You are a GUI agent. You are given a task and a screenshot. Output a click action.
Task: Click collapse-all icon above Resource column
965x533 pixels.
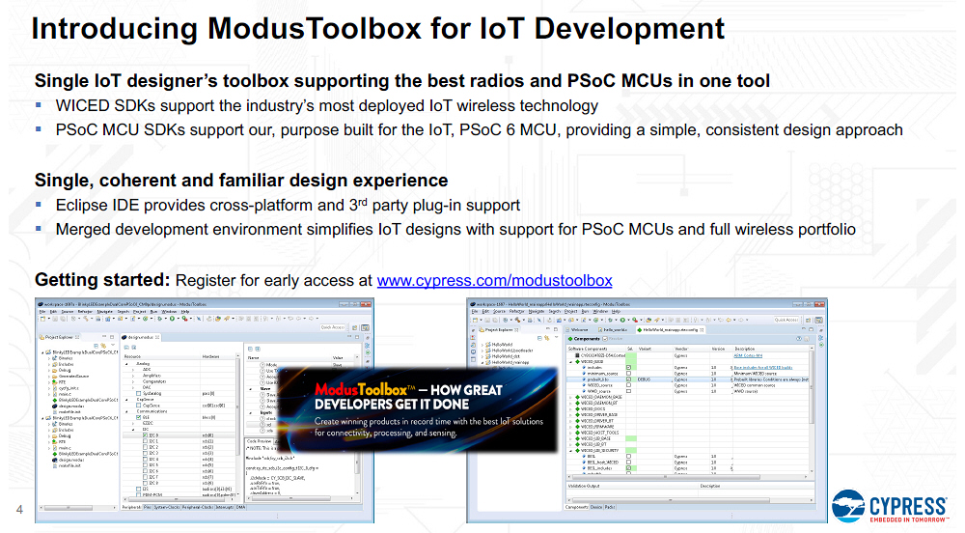coord(126,348)
